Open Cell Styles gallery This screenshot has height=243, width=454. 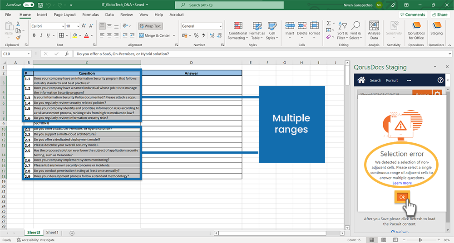coord(272,31)
